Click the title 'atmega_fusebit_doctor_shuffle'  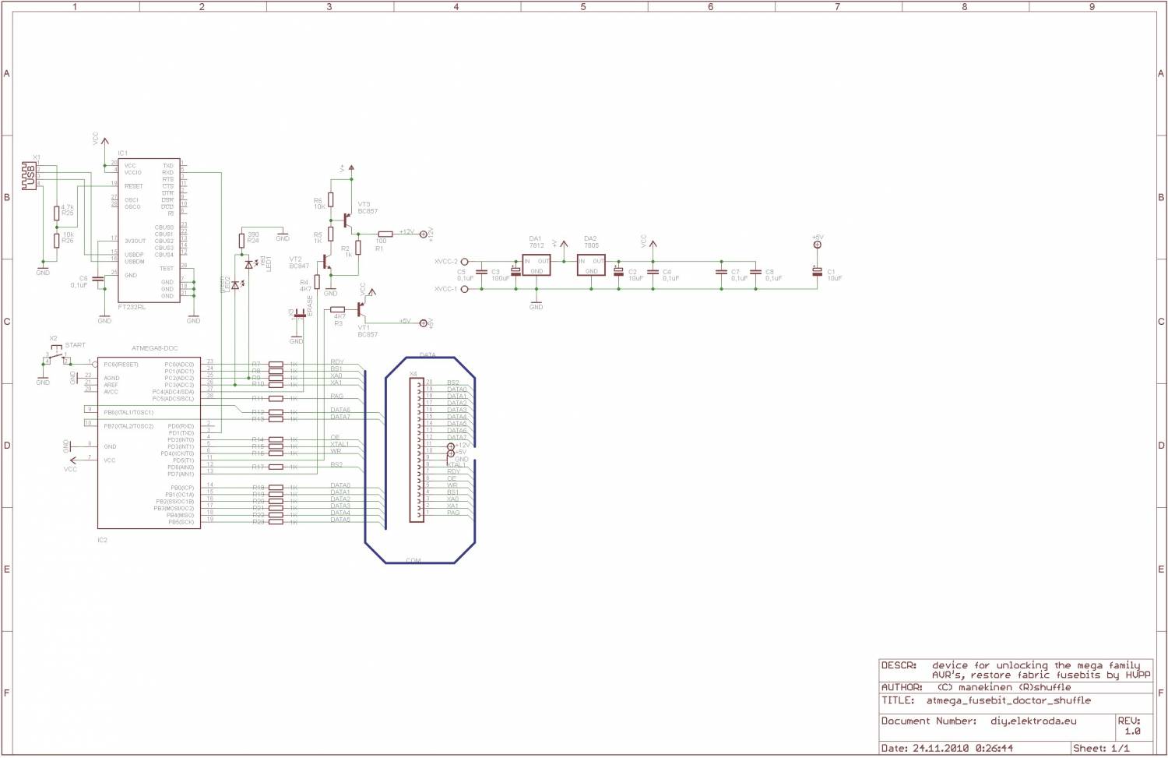point(1008,700)
